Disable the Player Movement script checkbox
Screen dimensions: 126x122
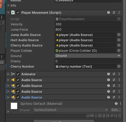point(18,12)
